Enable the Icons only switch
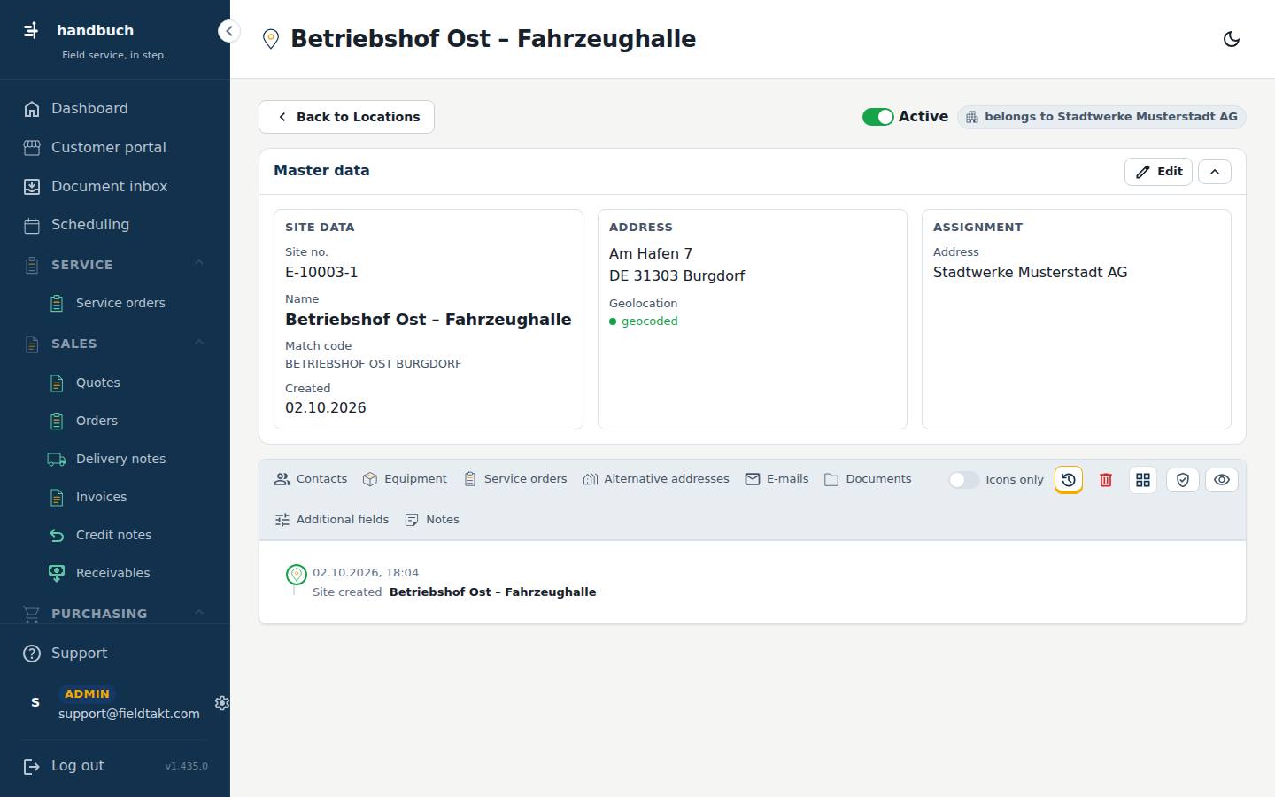1275x797 pixels. 963,480
